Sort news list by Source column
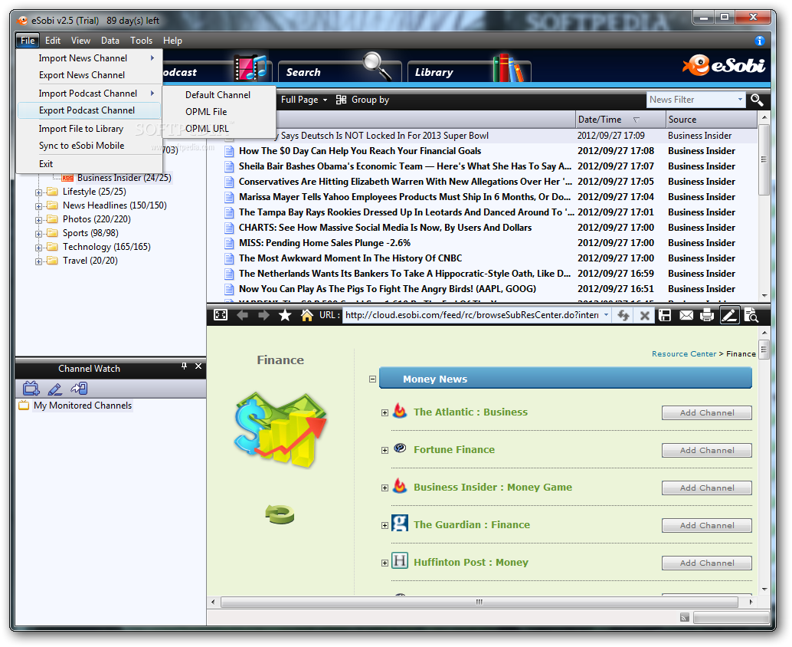792x647 pixels. (x=711, y=120)
